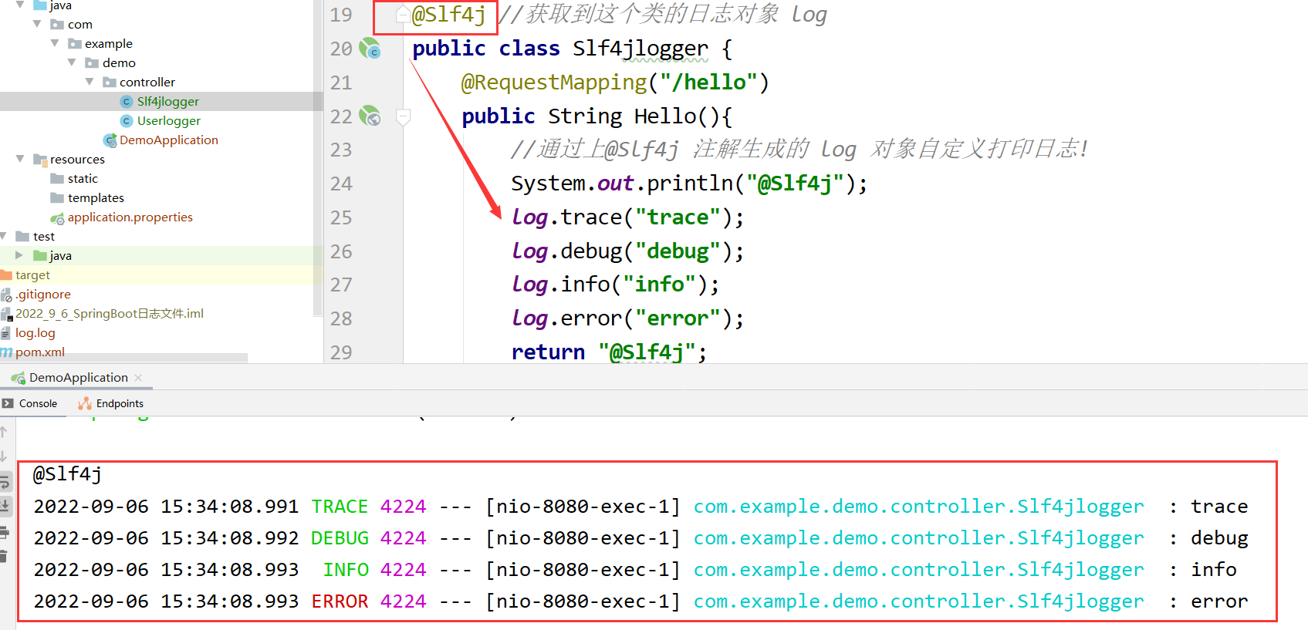
Task: Click the orange target folder icon
Action: point(6,275)
